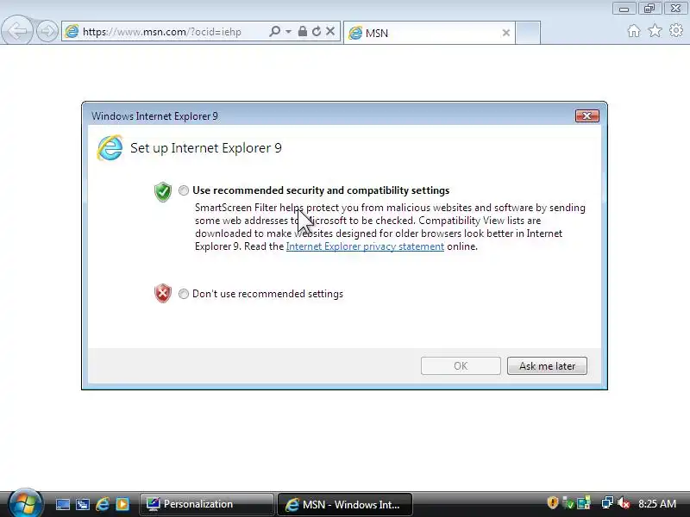690x517 pixels.
Task: Click the green check tray icon
Action: click(x=568, y=502)
